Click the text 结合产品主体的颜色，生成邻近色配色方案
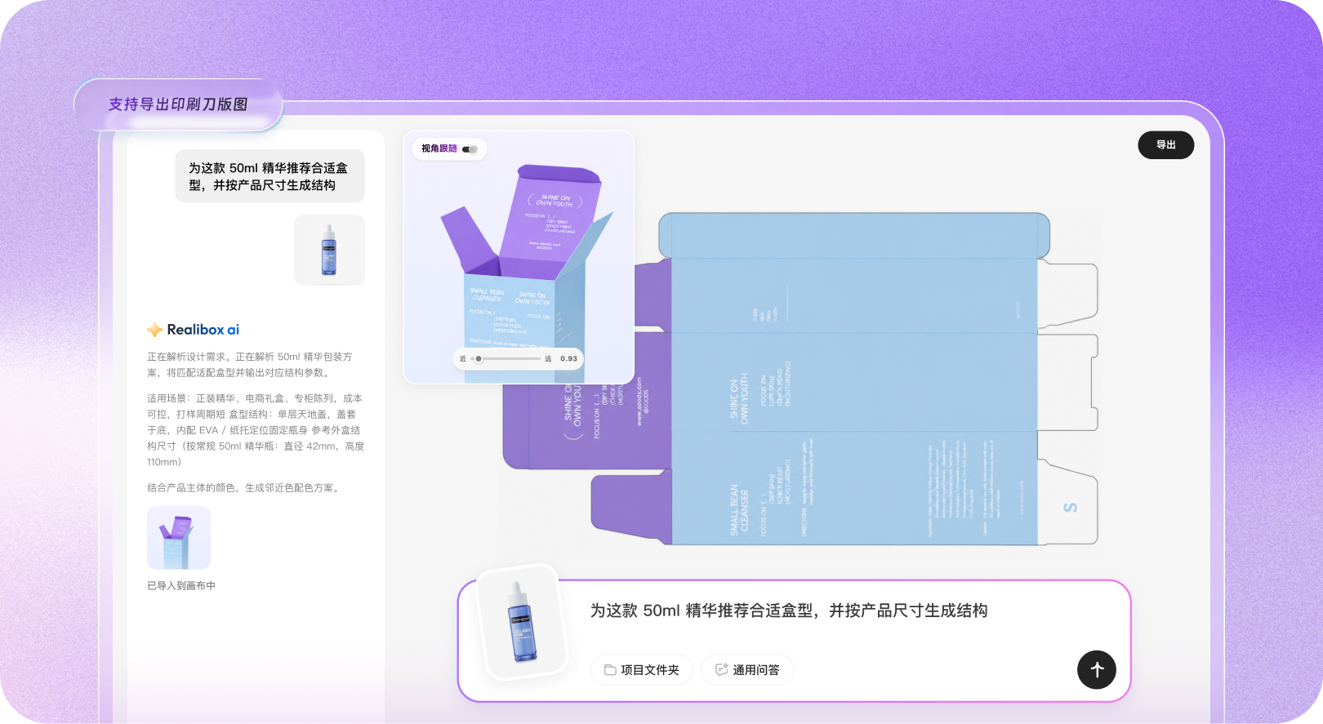The height and width of the screenshot is (724, 1323). (244, 488)
